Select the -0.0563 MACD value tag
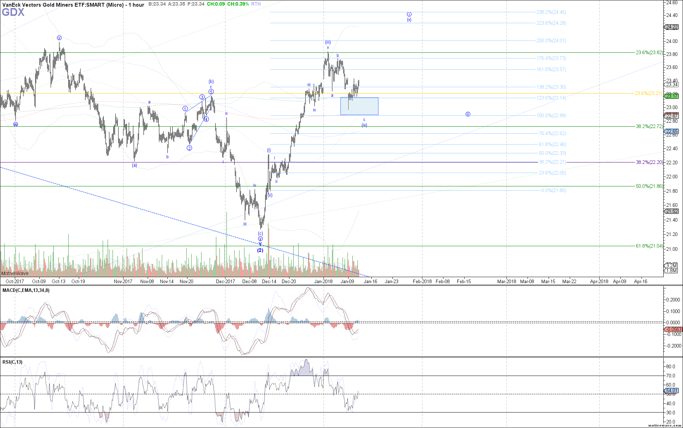Image resolution: width=683 pixels, height=428 pixels. tap(673, 329)
